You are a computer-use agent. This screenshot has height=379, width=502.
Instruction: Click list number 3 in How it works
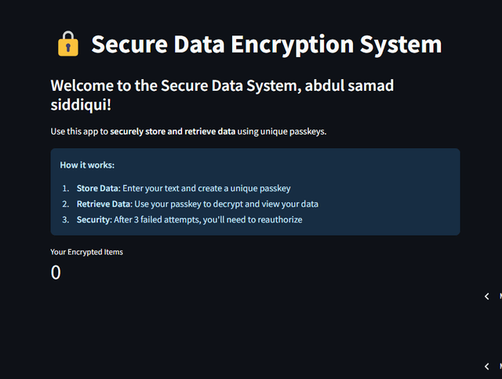pyautogui.click(x=65, y=220)
